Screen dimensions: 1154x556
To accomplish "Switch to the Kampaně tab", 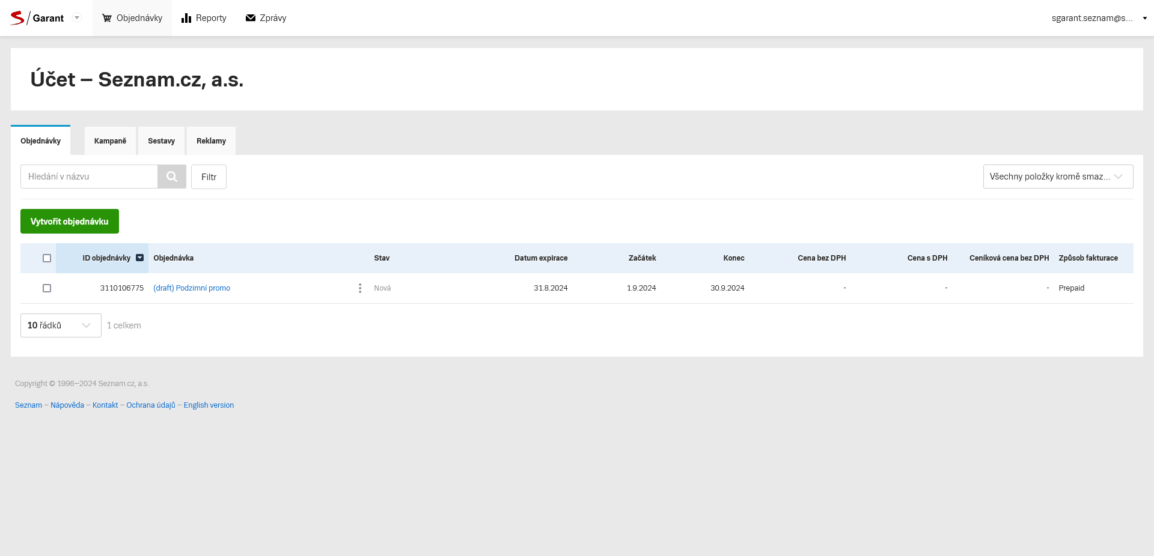I will 110,141.
